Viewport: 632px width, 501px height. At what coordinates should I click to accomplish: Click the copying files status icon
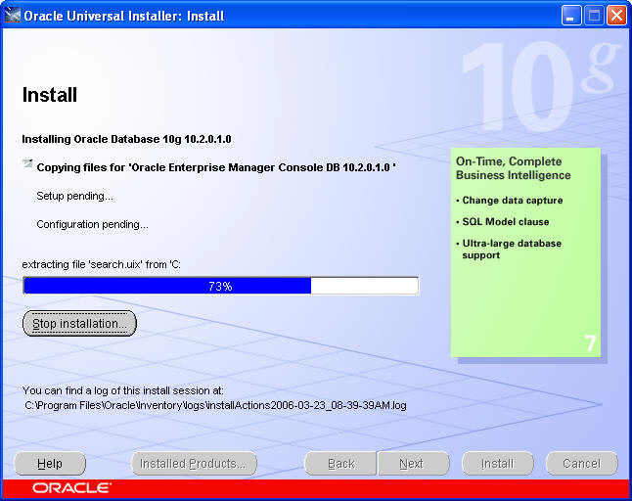pyautogui.click(x=26, y=164)
